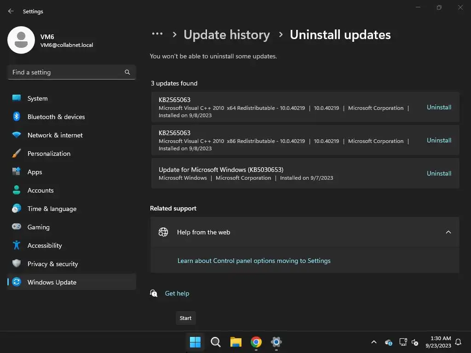This screenshot has height=353, width=471.
Task: Open the notifications bell in the tray
Action: tap(458, 342)
